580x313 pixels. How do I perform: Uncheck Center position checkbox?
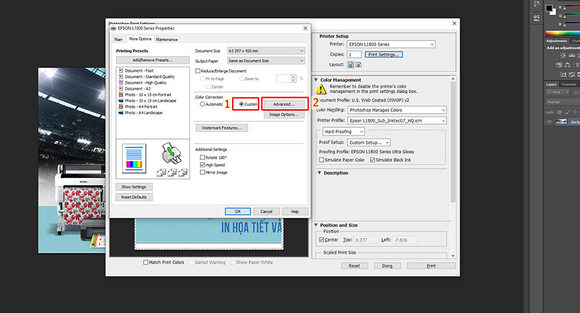pyautogui.click(x=322, y=240)
